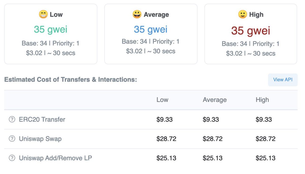Click the question mark beside Uniswap Swap
Viewport: 305px width, 174px height.
(12, 139)
